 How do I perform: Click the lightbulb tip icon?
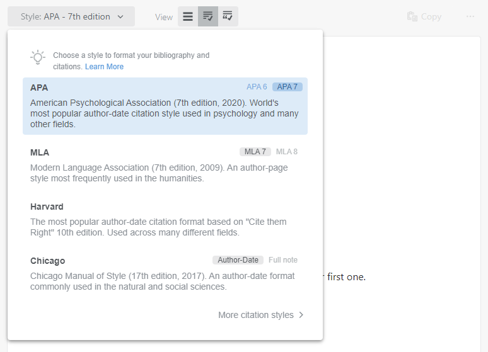(x=38, y=57)
